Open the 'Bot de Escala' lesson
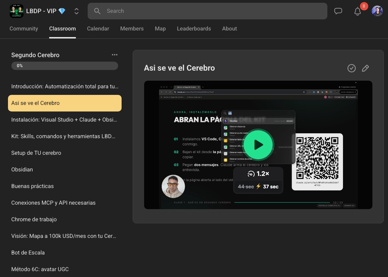The image size is (388, 277). point(65,252)
